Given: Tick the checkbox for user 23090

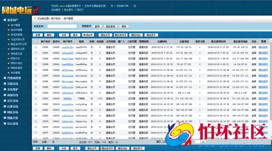Looking at the screenshot, I should (x=36, y=59).
